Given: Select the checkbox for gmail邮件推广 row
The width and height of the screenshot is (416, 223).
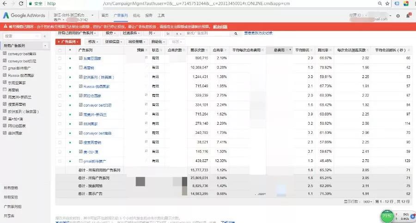Looking at the screenshot, I should pos(60,161).
